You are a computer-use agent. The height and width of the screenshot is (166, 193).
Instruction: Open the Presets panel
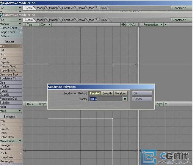coord(11,36)
